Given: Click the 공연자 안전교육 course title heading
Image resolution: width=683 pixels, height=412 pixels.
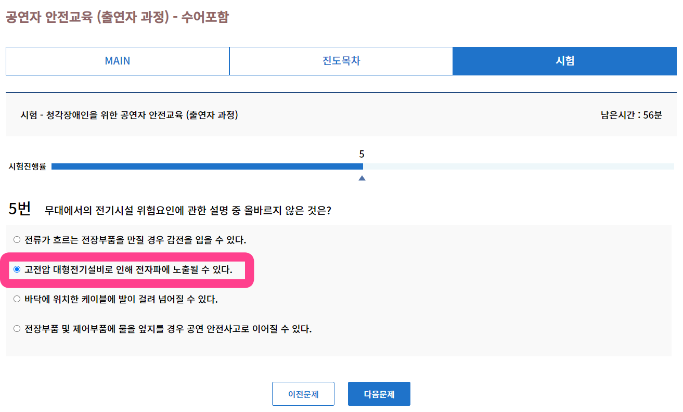Looking at the screenshot, I should coord(117,17).
